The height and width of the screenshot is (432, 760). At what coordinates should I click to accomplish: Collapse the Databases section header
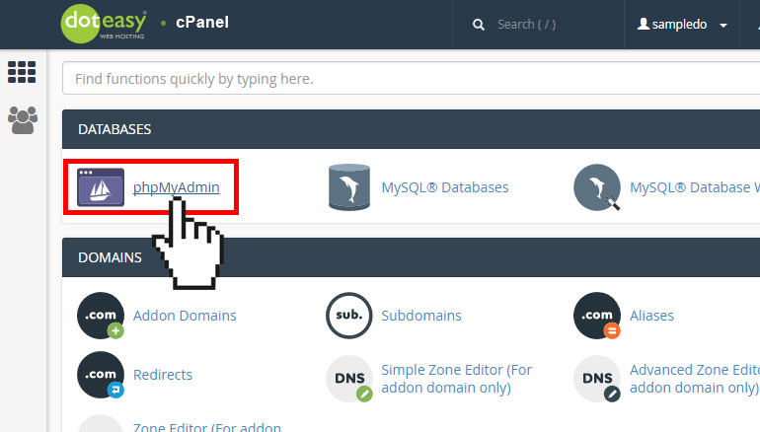[x=395, y=129]
